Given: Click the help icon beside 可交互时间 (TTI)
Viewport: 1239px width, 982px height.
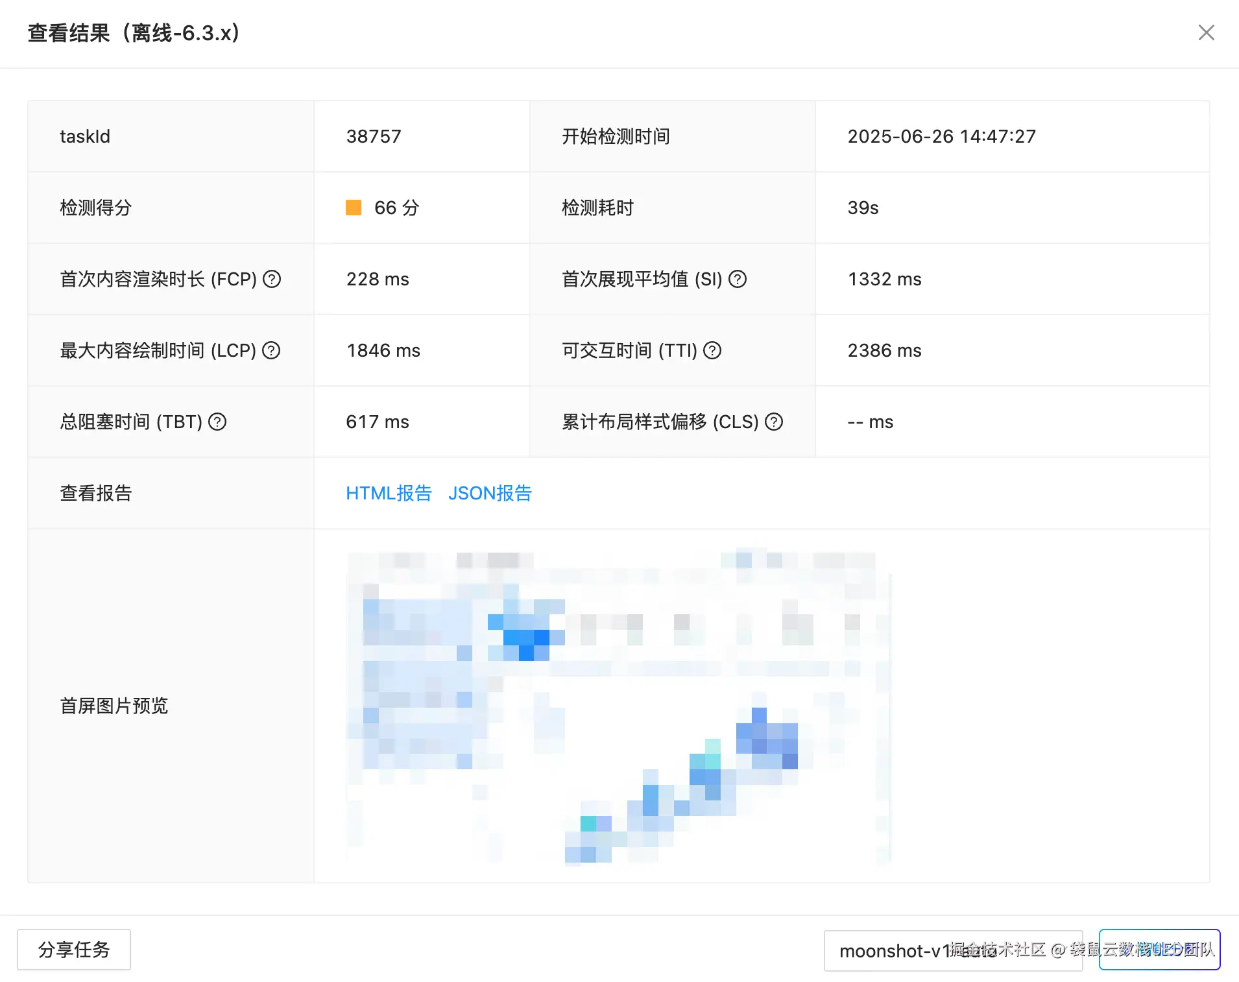Looking at the screenshot, I should [712, 350].
